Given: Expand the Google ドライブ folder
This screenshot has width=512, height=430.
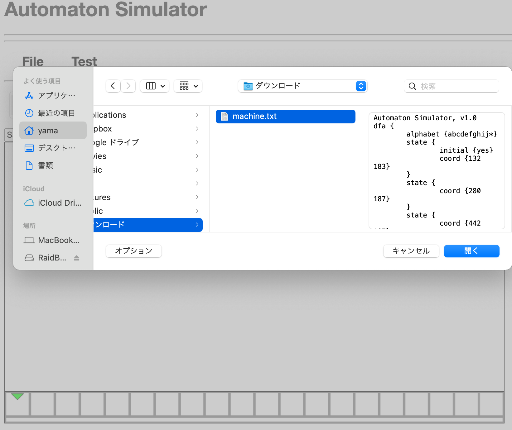Looking at the screenshot, I should 147,142.
